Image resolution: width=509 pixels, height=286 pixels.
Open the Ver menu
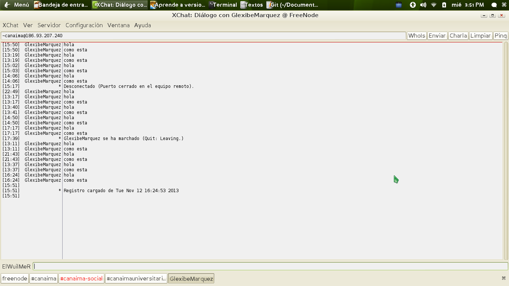(28, 25)
